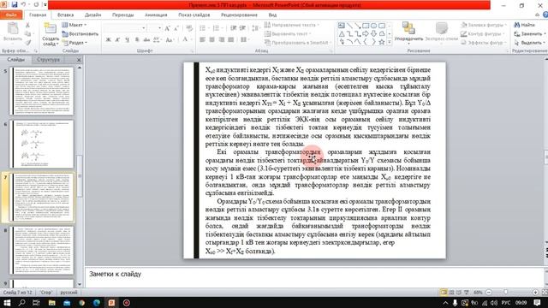Select slide 8 thumbnail

42,251
